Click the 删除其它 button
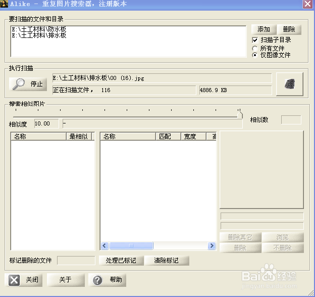 click(240, 237)
